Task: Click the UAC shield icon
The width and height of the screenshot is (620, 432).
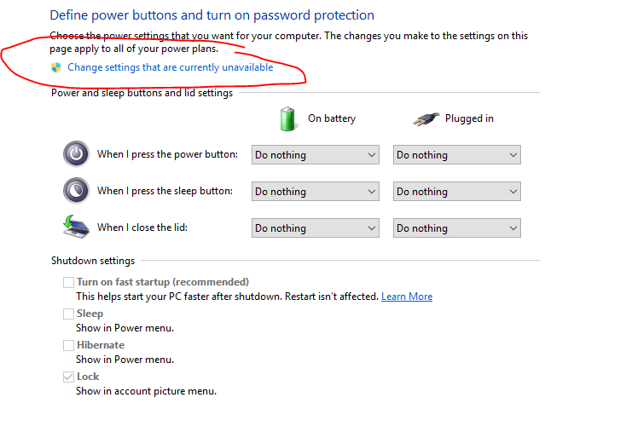Action: (x=56, y=67)
